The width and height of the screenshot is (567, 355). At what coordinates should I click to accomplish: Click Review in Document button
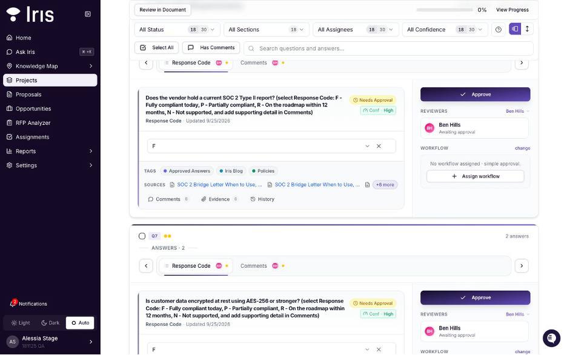pyautogui.click(x=163, y=10)
